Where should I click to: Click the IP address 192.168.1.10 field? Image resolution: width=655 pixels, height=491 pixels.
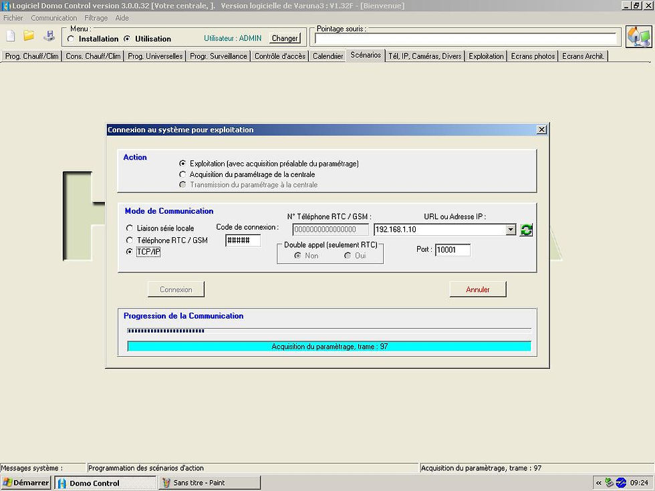[x=440, y=229]
